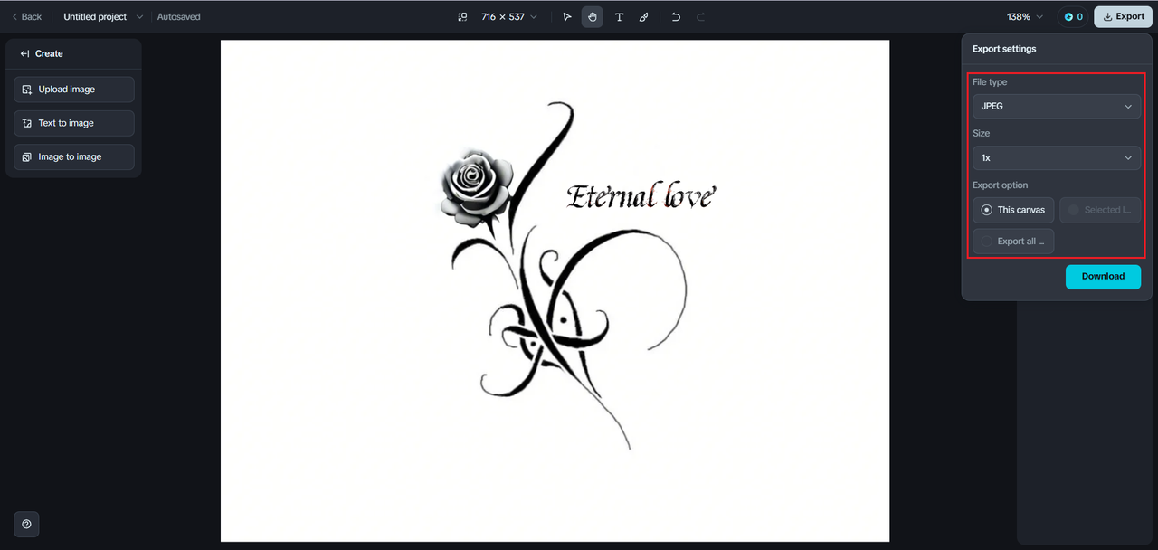The image size is (1158, 550).
Task: Click the Eternal love text on canvas
Action: [641, 195]
